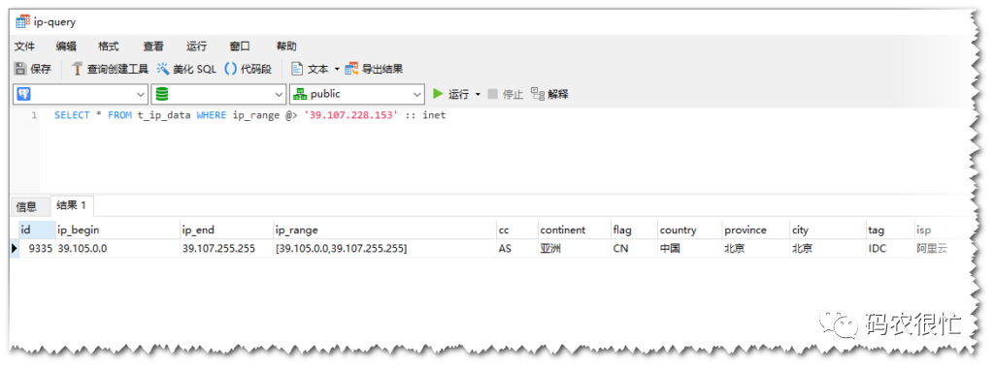Open the Window (窗口) menu

tap(240, 46)
